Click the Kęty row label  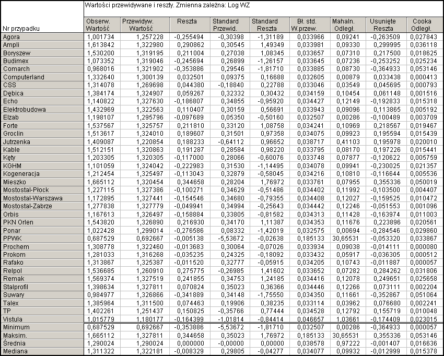42,158
